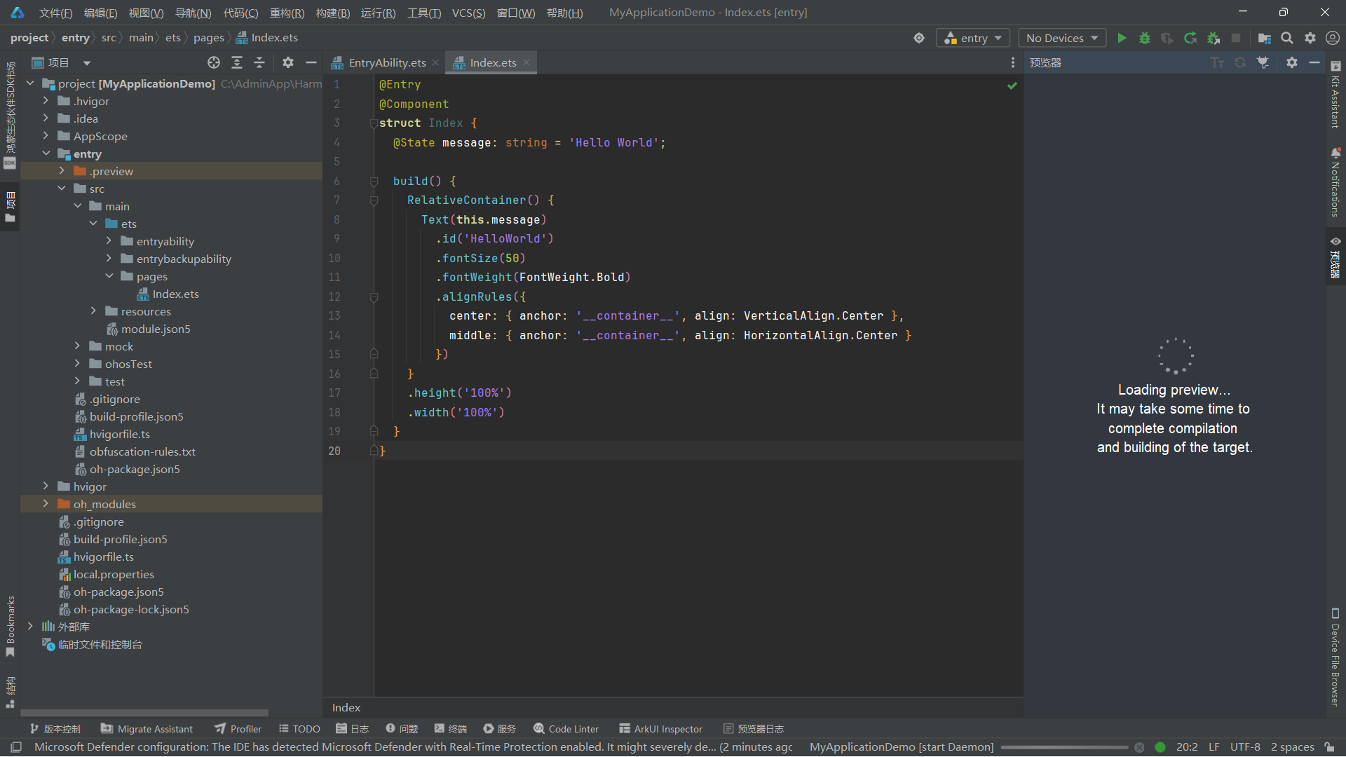Open the user account avatar icon
The height and width of the screenshot is (757, 1346).
click(1333, 38)
